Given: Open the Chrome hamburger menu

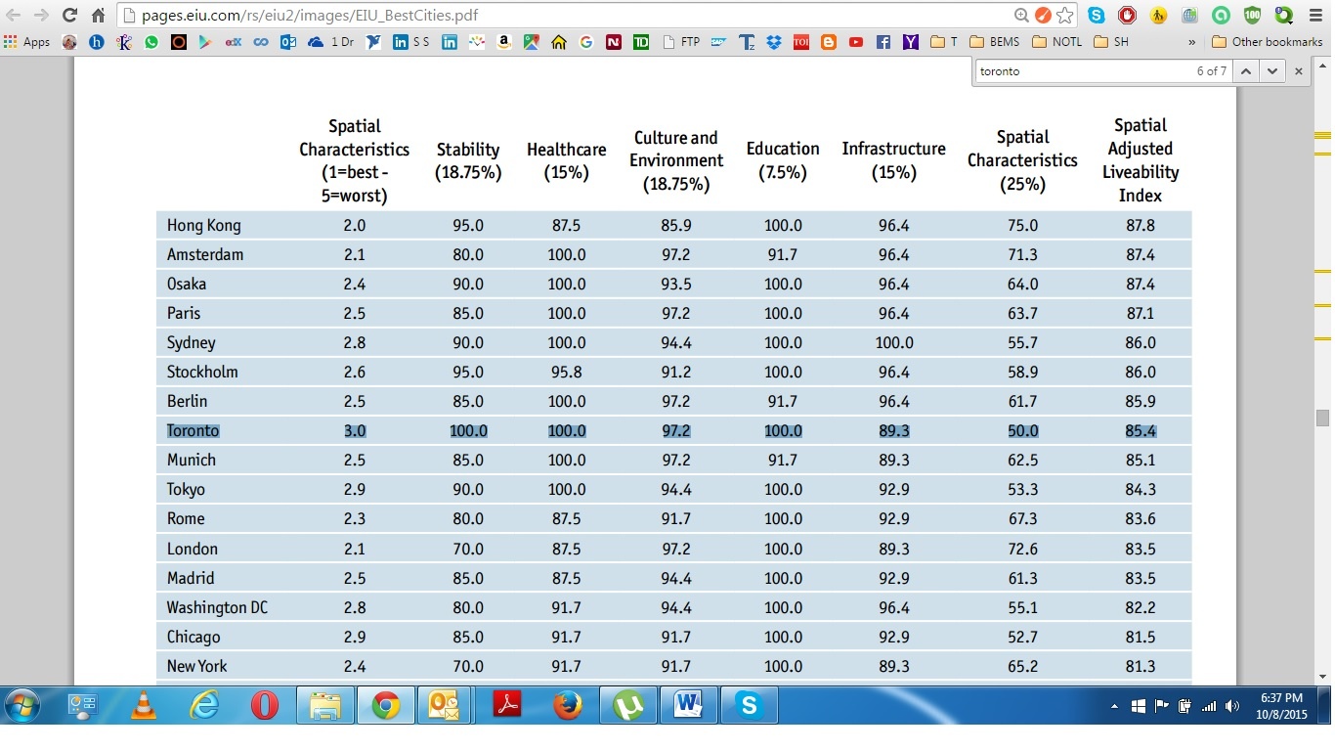Looking at the screenshot, I should (1315, 16).
